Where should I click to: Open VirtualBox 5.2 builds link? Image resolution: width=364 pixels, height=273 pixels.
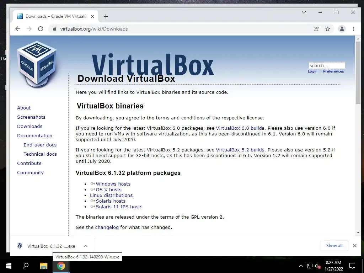[x=240, y=150]
